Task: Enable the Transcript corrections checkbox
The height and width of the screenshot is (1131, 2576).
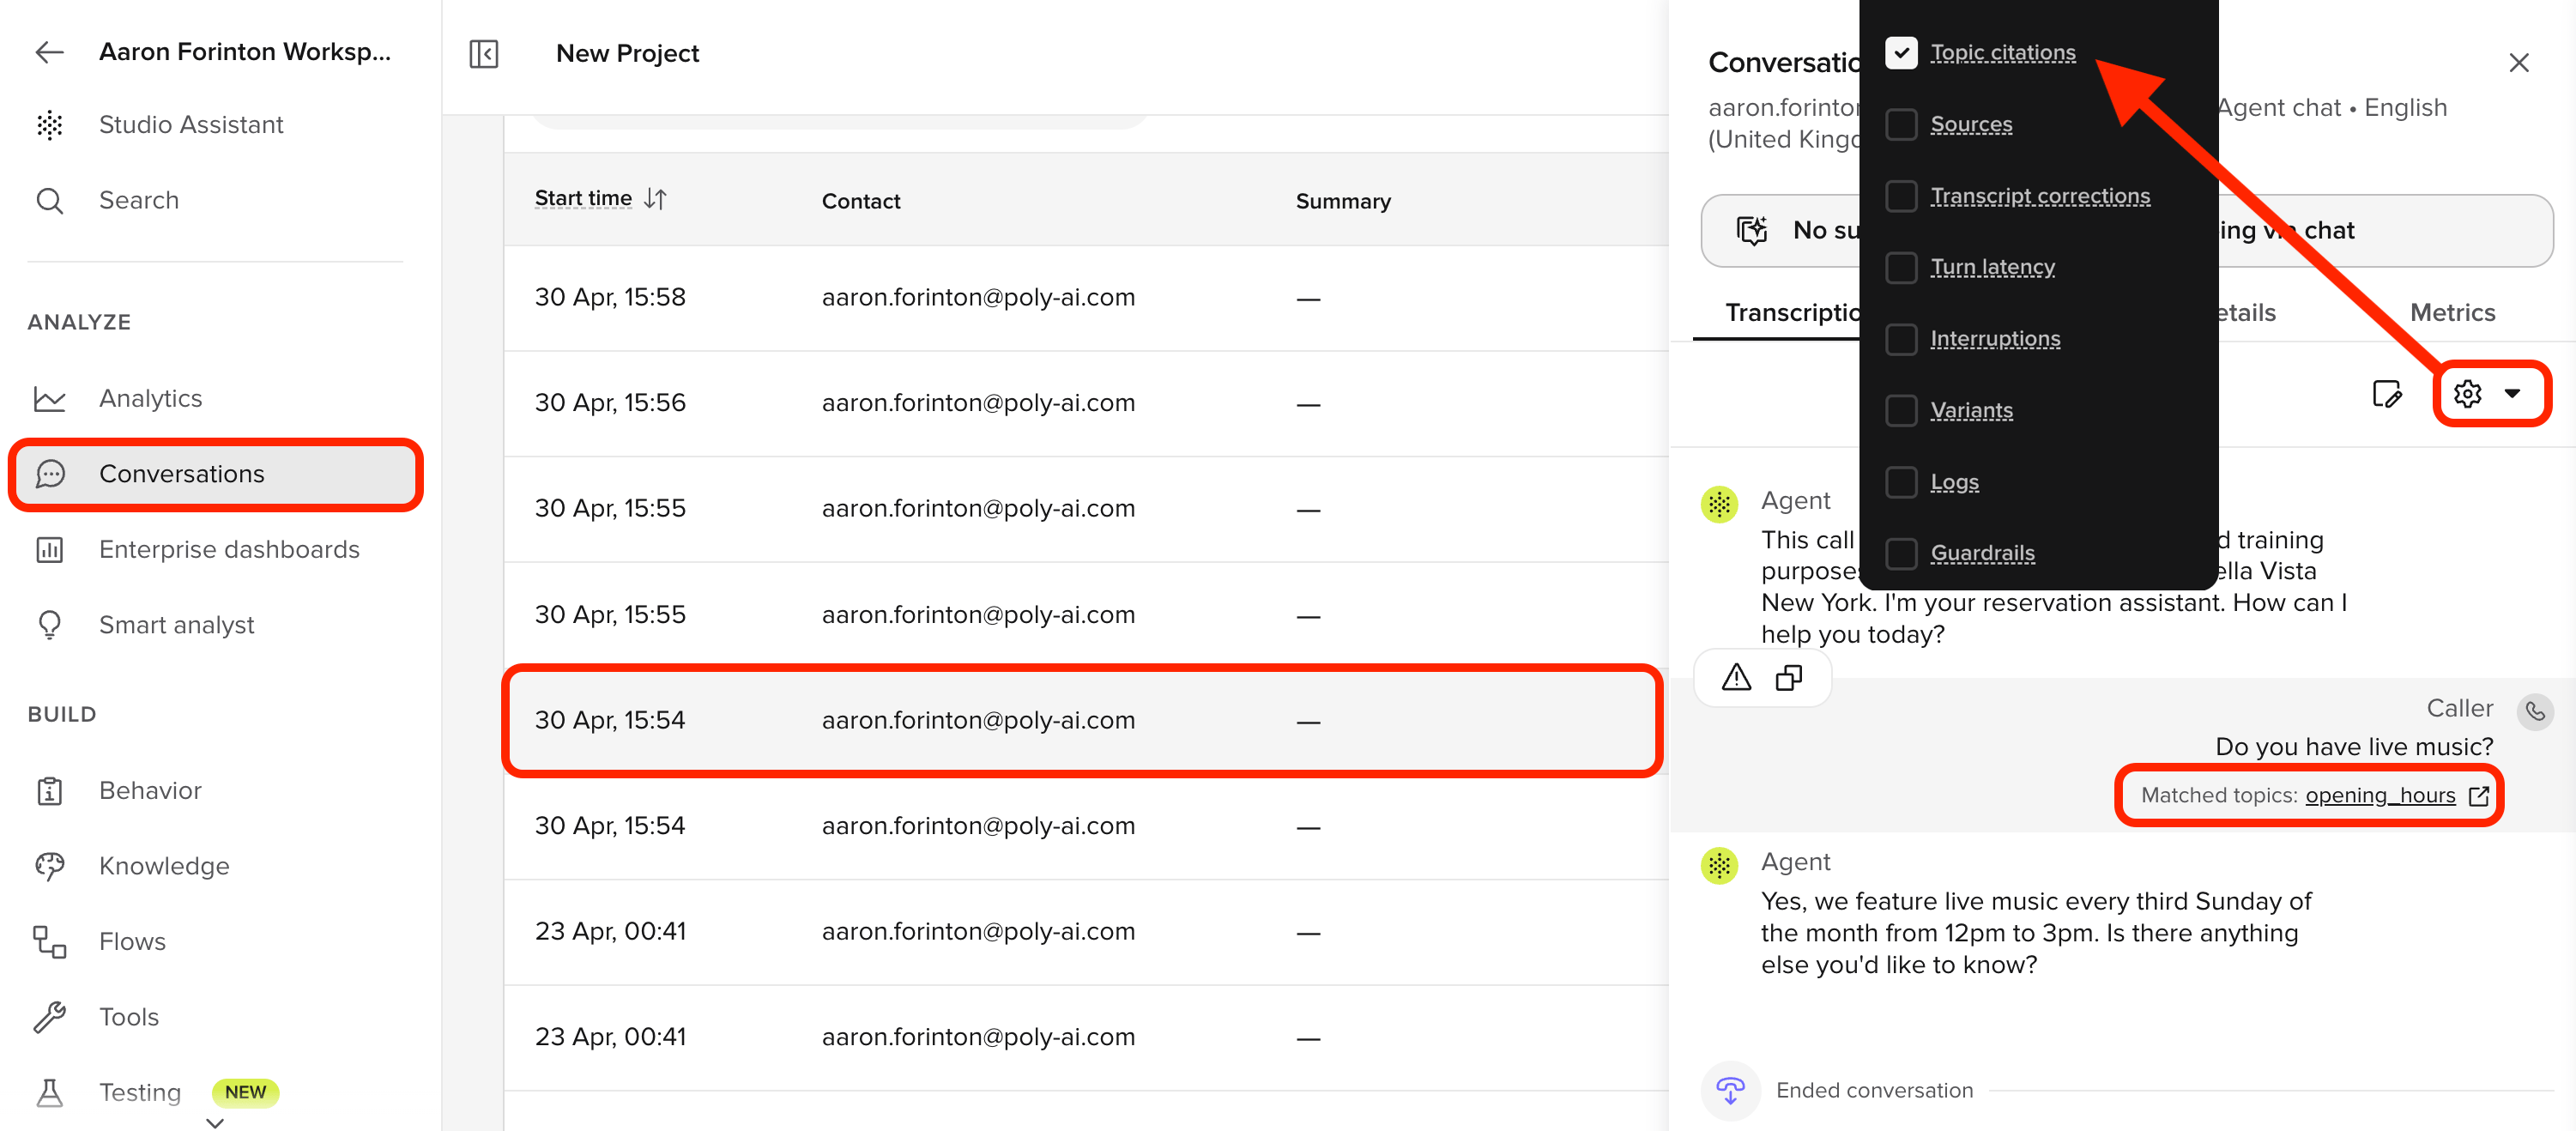Action: (x=1901, y=196)
